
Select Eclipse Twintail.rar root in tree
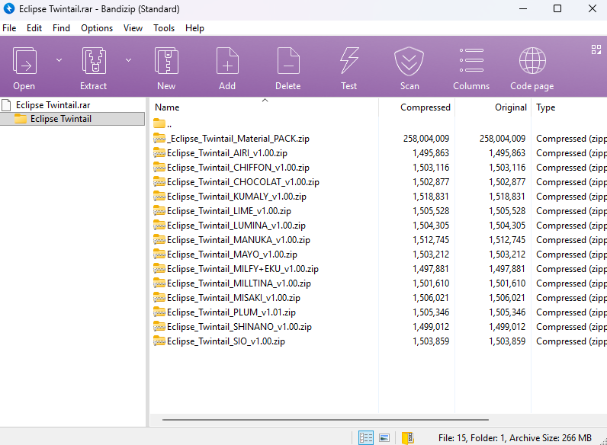pos(53,105)
